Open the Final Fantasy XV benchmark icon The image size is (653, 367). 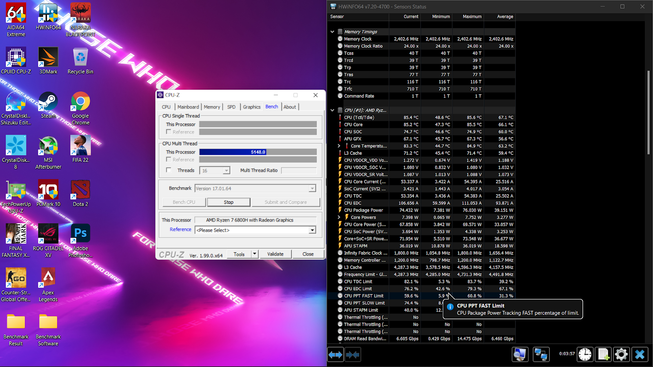pyautogui.click(x=16, y=241)
